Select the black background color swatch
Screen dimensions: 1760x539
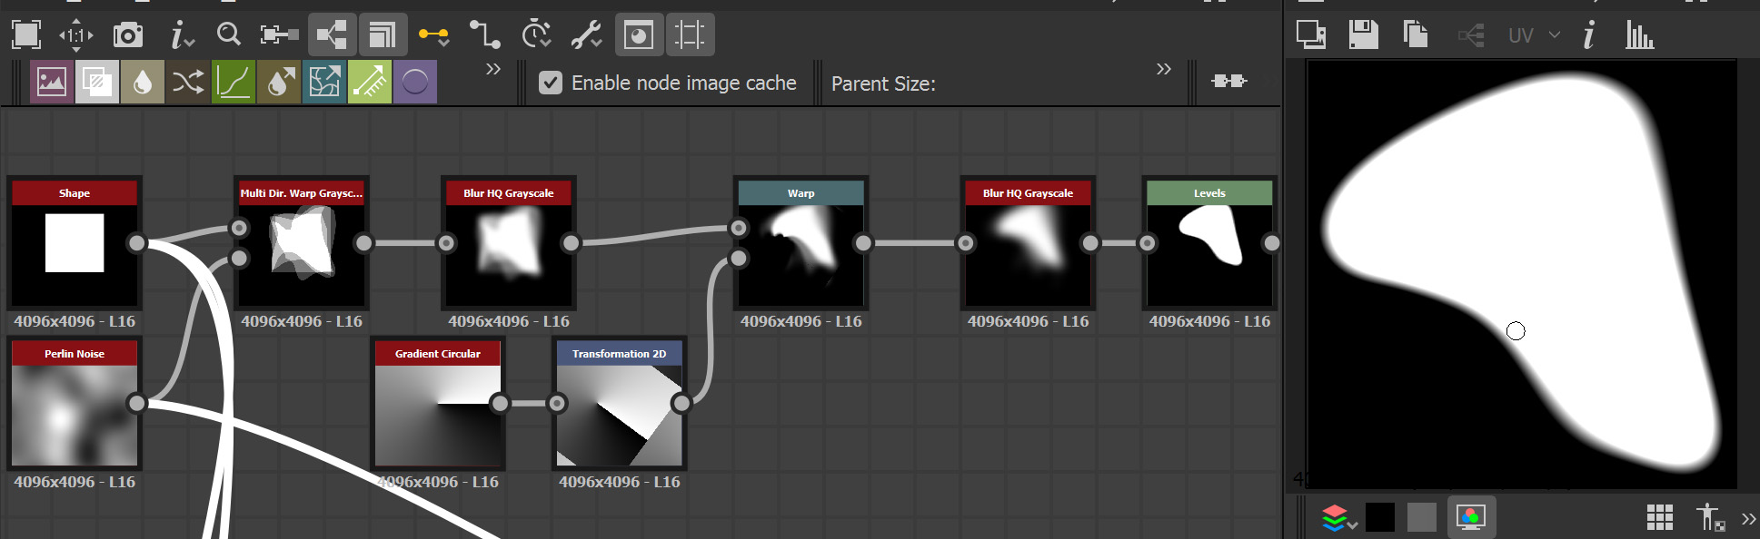point(1379,517)
